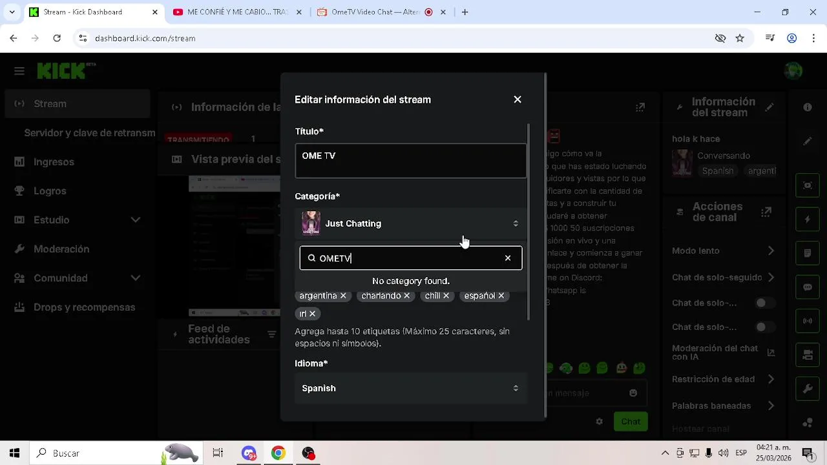Viewport: 827px width, 465px height.
Task: Remove the chill tag
Action: point(446,296)
